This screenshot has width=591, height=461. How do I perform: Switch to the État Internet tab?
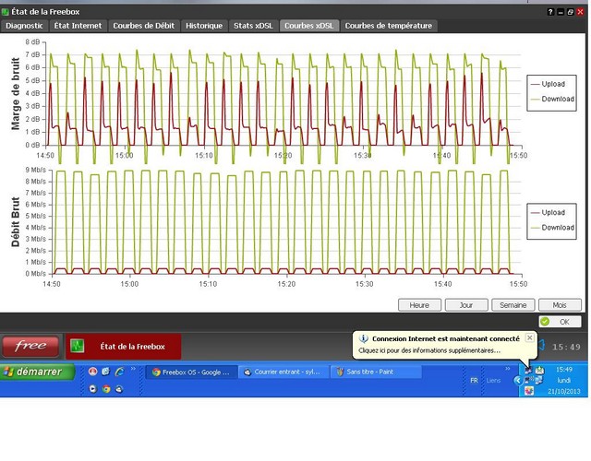[x=78, y=26]
